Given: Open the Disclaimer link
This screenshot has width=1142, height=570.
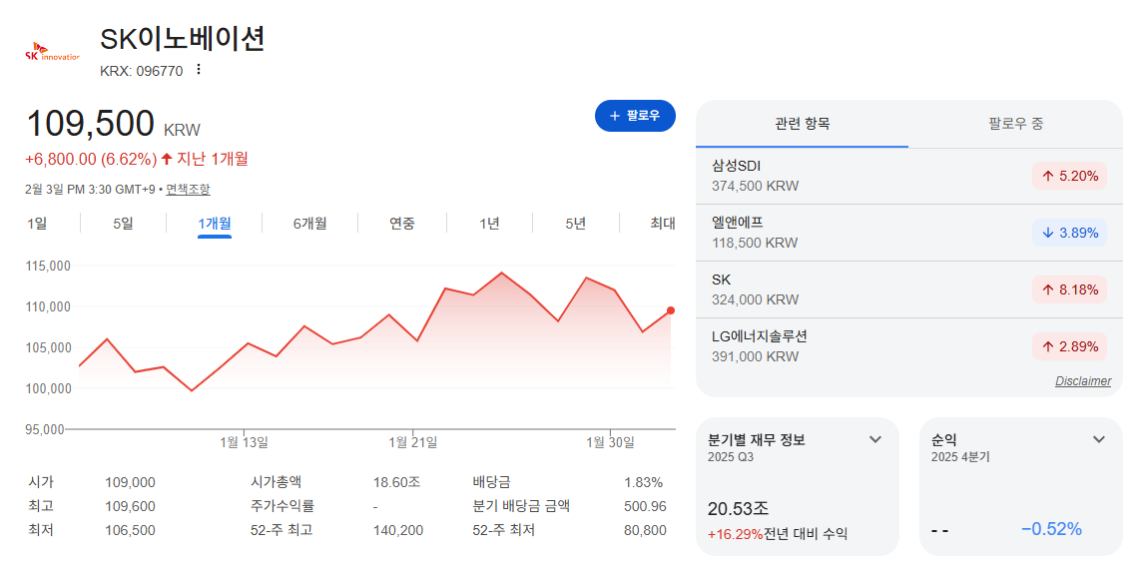Looking at the screenshot, I should coord(1083,380).
